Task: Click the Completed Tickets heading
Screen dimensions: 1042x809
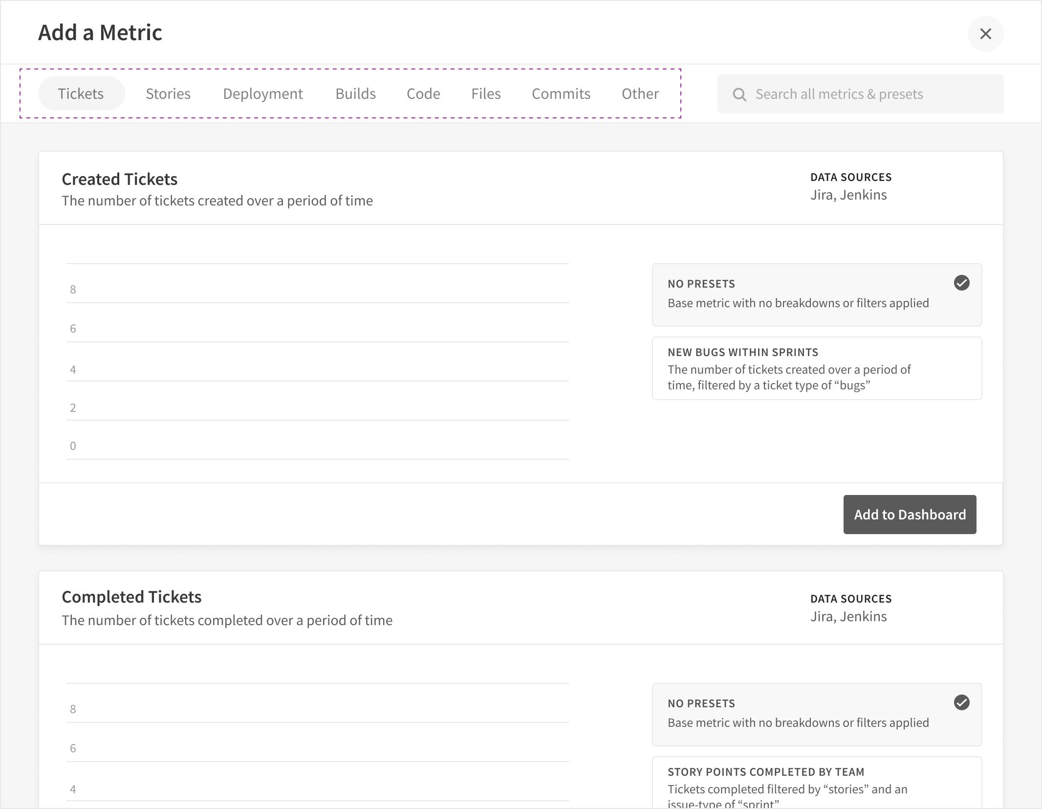Action: click(131, 597)
